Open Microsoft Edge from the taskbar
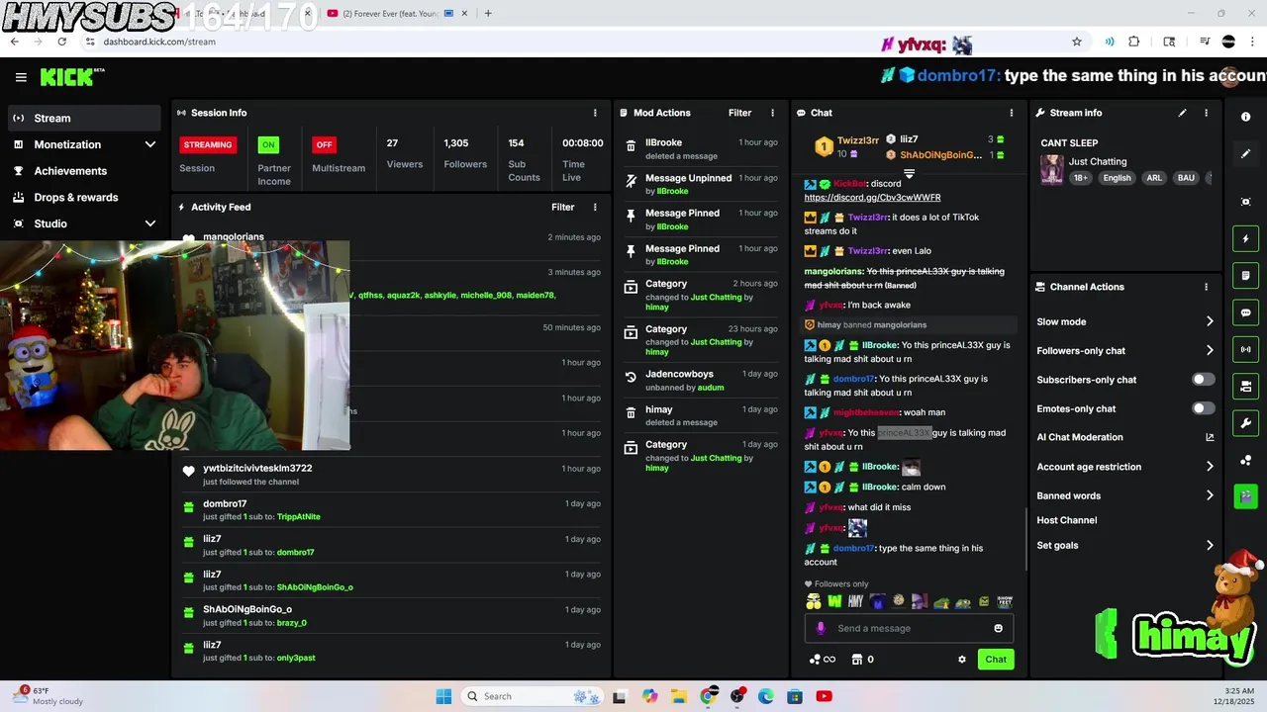The width and height of the screenshot is (1267, 712). (x=765, y=696)
